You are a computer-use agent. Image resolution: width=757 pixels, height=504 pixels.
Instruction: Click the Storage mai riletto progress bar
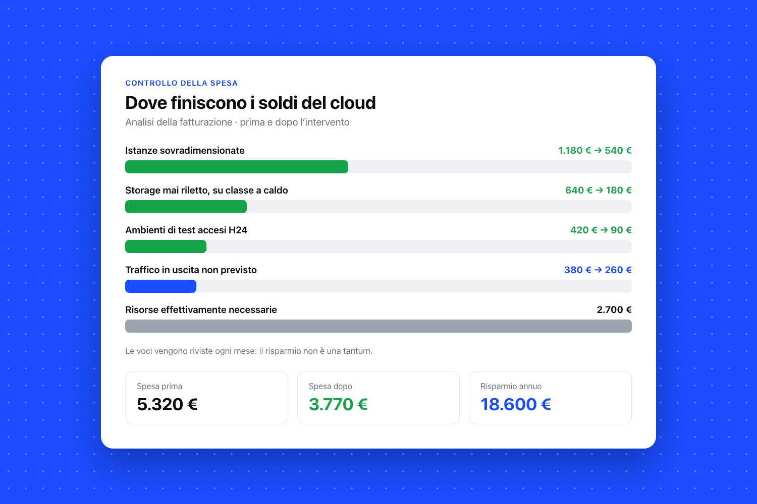click(x=186, y=207)
